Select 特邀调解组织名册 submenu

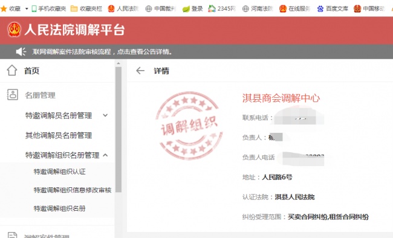60,208
